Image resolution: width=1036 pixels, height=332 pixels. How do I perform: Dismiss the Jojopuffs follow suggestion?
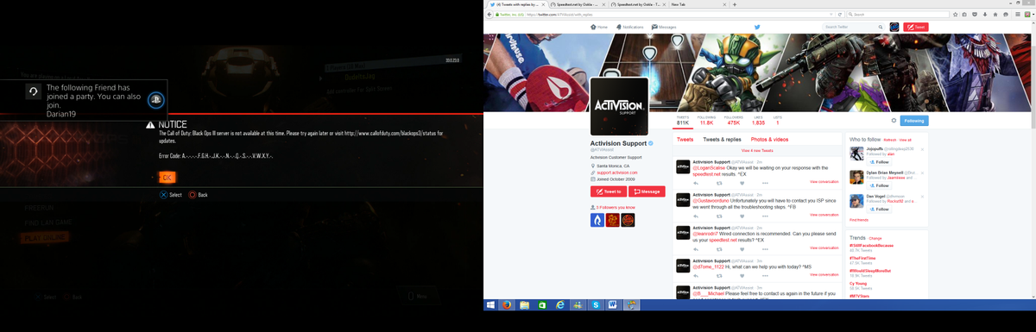[x=922, y=149]
